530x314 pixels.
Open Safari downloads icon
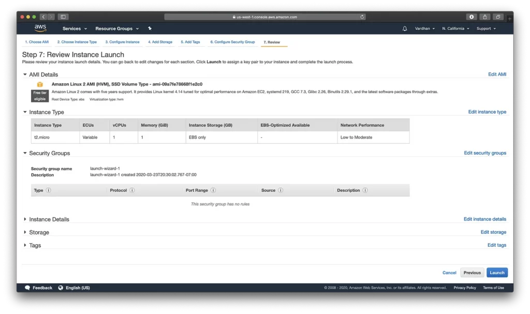click(472, 17)
